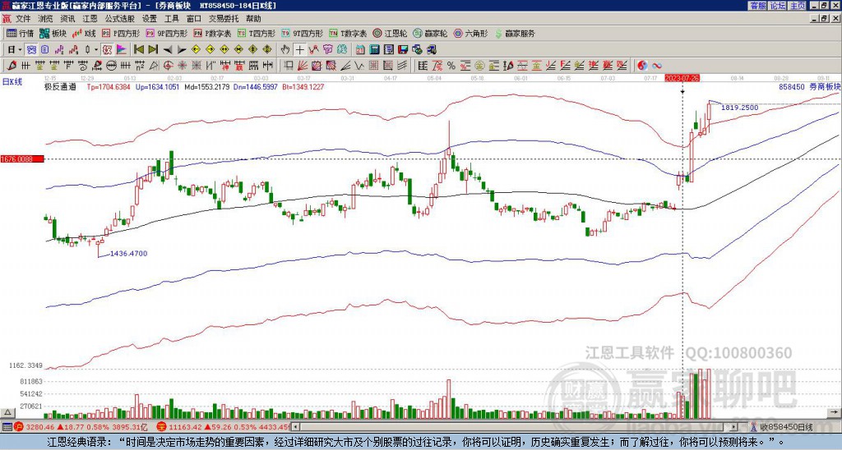
Task: Open the 江恩轮 Gann wheel
Action: pos(391,33)
